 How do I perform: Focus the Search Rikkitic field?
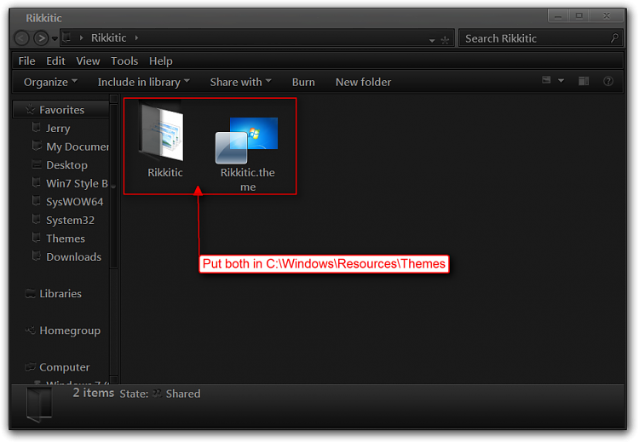pyautogui.click(x=541, y=38)
